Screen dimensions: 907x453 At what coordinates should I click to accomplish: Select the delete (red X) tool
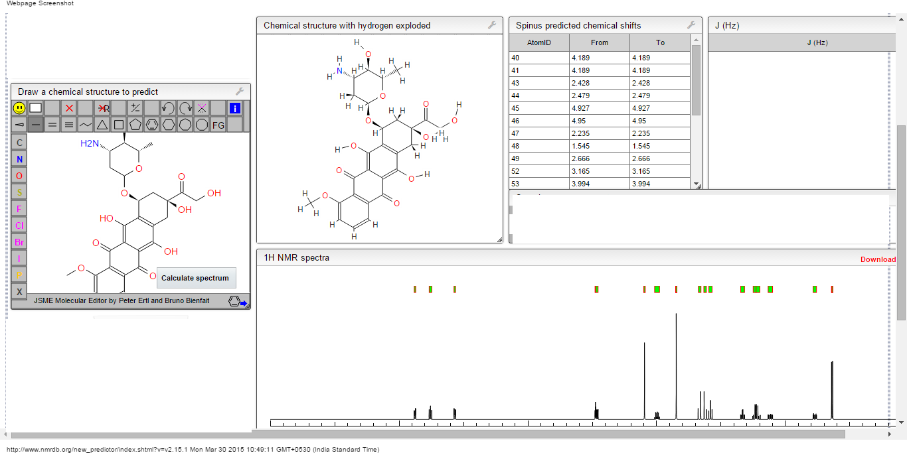click(69, 107)
